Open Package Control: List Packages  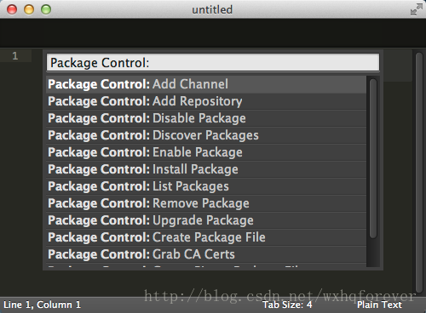point(206,186)
